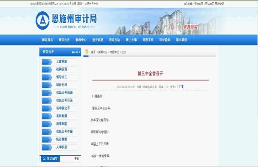Select the largest font size T icon
Viewport: 258px width, 167px height.
(x=182, y=87)
